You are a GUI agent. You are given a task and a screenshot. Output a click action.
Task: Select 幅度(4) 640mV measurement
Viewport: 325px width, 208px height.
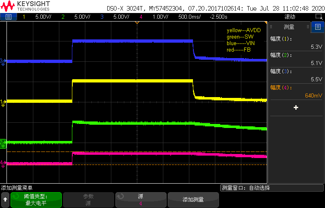(297, 91)
